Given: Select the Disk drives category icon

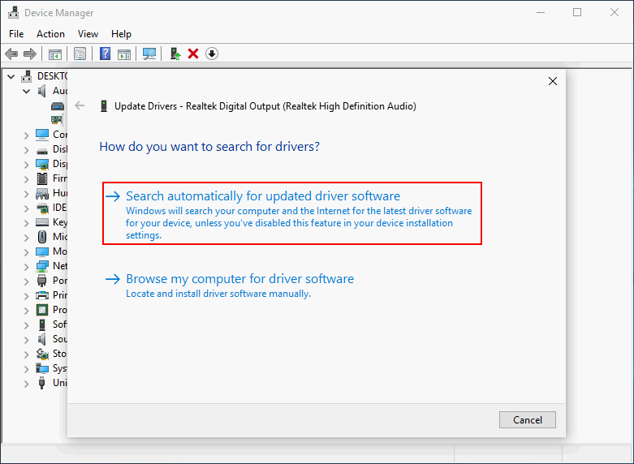Looking at the screenshot, I should pyautogui.click(x=42, y=150).
